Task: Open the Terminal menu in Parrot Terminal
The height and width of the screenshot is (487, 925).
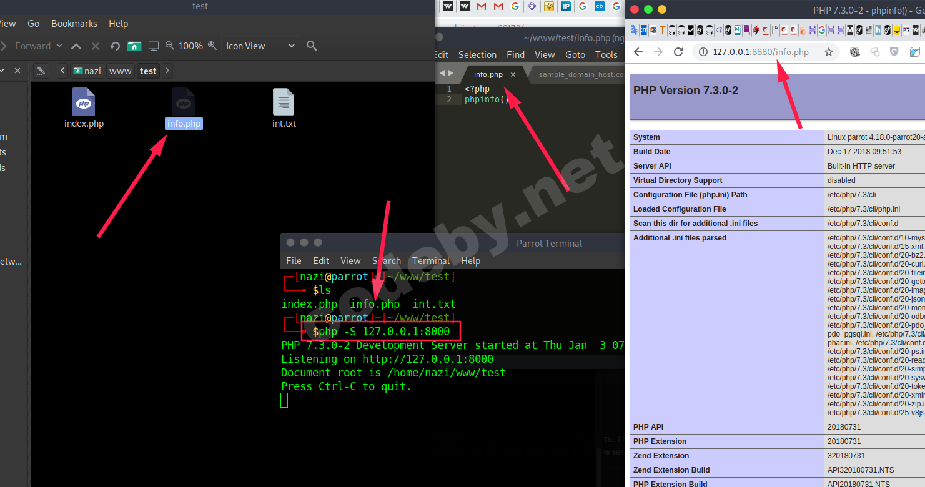Action: click(431, 261)
